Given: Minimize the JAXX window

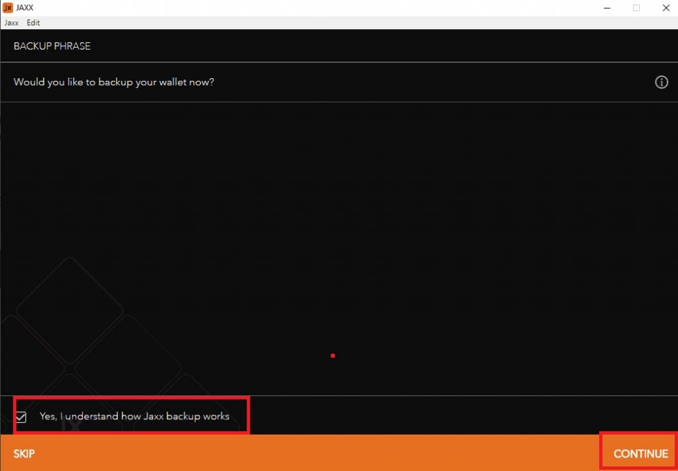Looking at the screenshot, I should point(607,8).
